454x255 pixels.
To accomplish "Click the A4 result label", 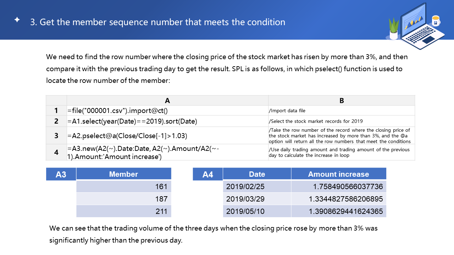I will [x=208, y=174].
